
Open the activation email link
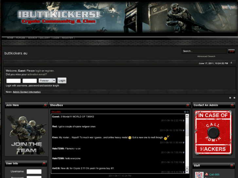(37, 74)
